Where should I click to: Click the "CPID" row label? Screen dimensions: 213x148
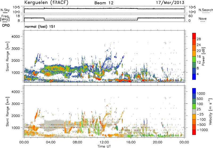coord(6,25)
